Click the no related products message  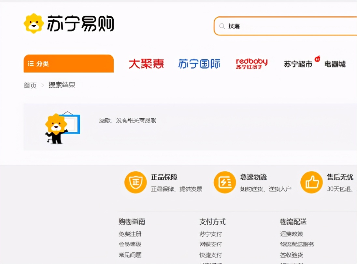(128, 121)
